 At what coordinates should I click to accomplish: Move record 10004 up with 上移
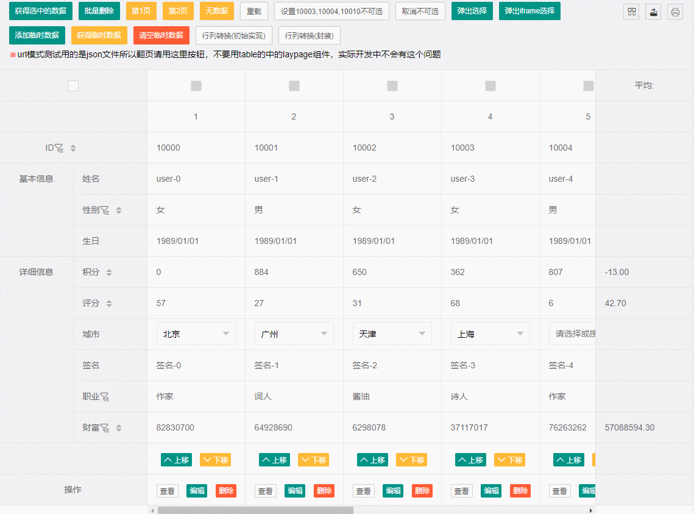click(x=568, y=460)
